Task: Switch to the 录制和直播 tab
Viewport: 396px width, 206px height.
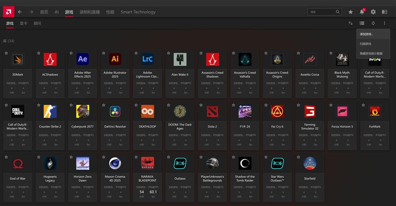Action: click(x=90, y=12)
